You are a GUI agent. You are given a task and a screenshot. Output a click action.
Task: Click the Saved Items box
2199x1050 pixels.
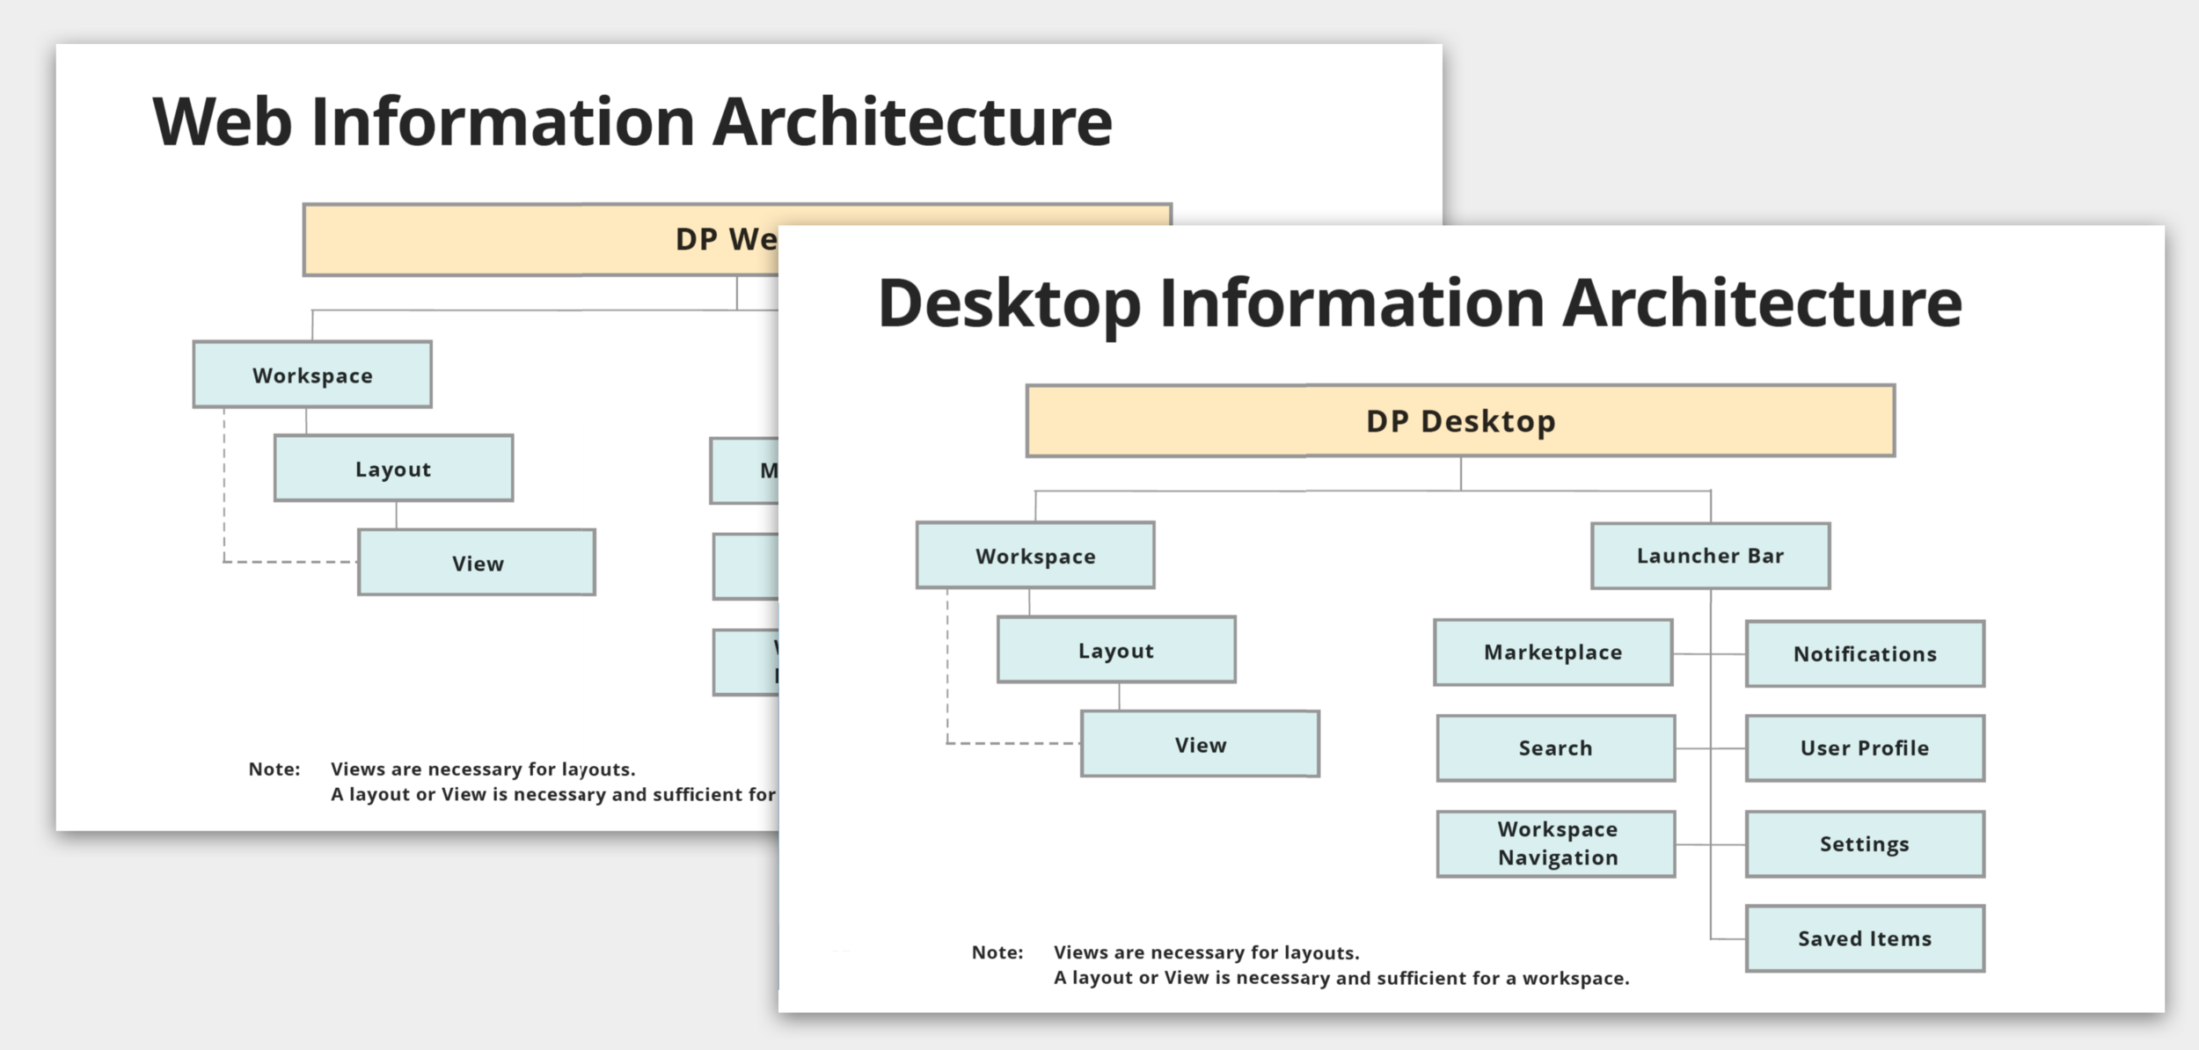click(x=1865, y=938)
